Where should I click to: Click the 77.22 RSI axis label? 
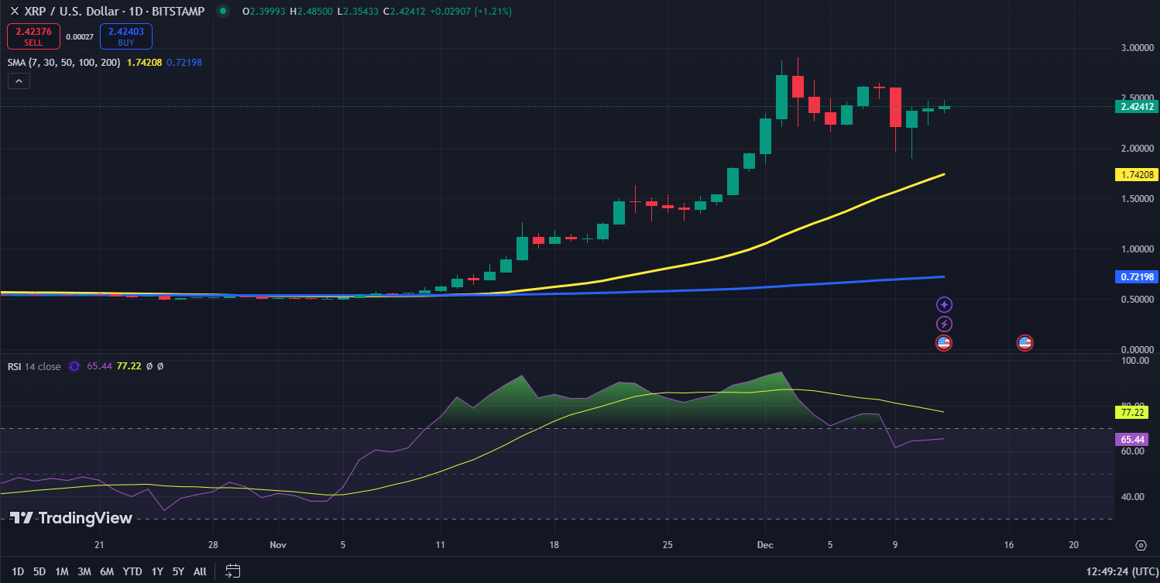pos(1132,413)
